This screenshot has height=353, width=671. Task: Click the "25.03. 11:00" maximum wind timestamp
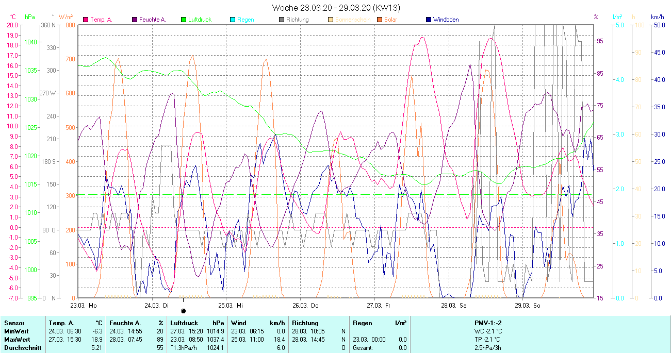tap(247, 340)
